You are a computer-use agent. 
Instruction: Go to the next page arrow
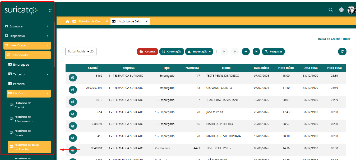[x=246, y=52]
